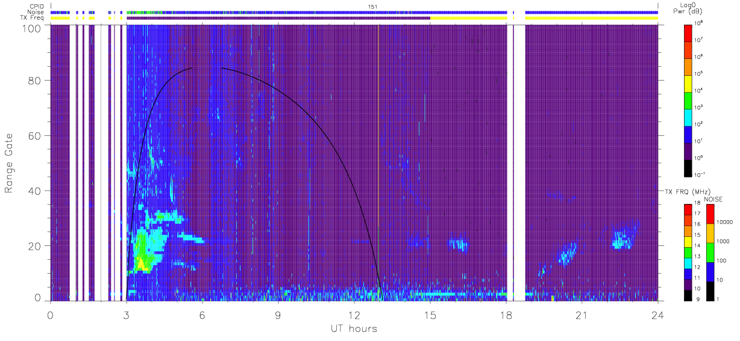
Task: Click the CPID value "151"
Action: tap(372, 7)
